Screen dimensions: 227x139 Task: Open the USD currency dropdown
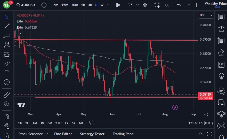click(206, 15)
